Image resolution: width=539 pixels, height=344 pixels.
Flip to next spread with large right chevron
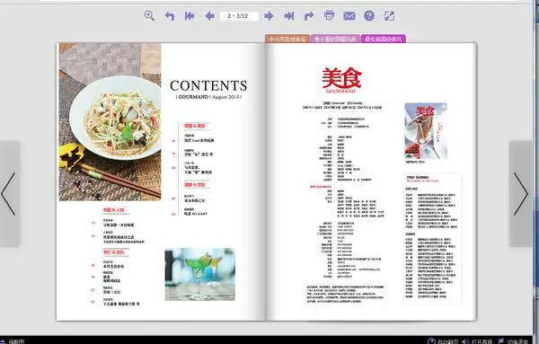point(520,194)
